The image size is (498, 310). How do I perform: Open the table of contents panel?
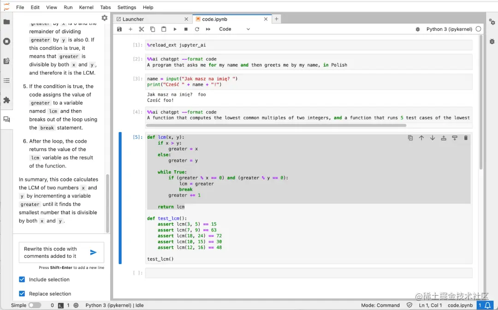tap(6, 81)
